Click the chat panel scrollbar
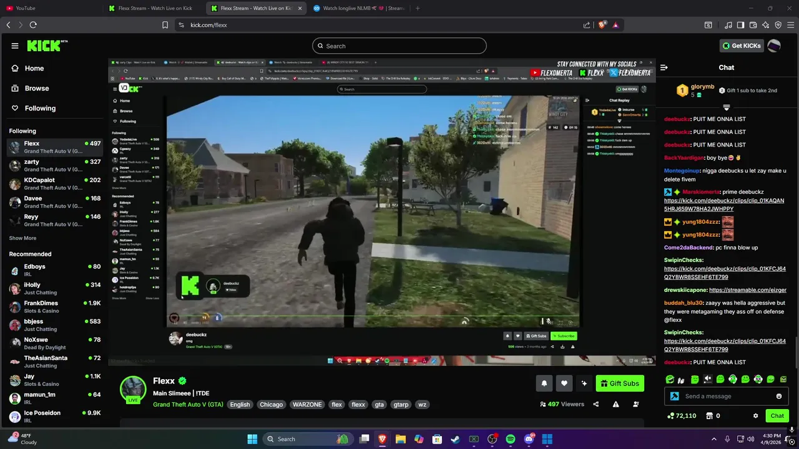The image size is (799, 449). coord(796,352)
